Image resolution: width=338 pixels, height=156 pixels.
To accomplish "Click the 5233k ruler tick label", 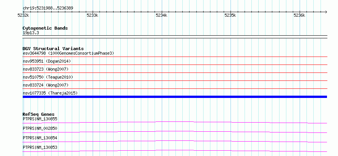I will tap(92, 15).
